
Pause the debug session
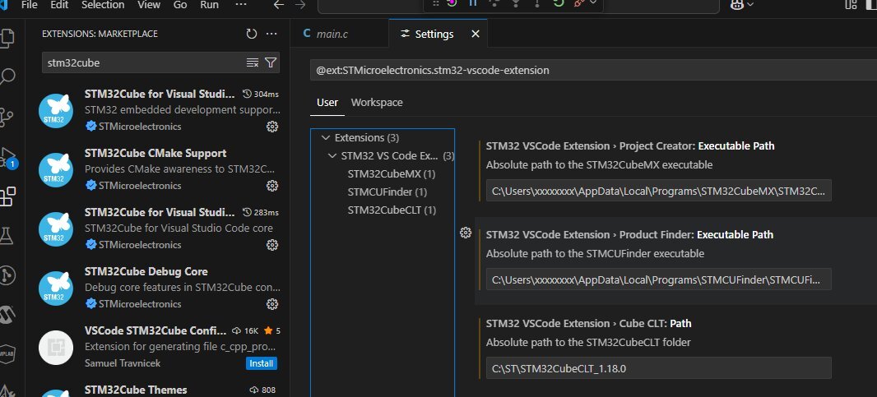(x=472, y=2)
